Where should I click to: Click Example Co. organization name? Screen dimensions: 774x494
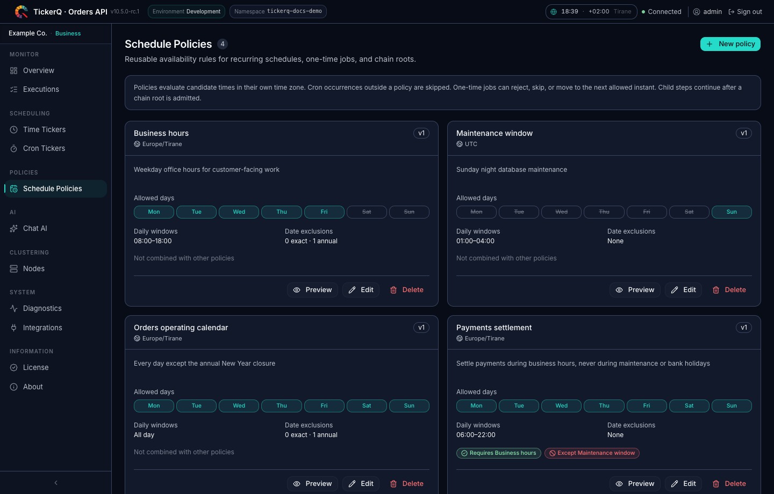(x=28, y=33)
